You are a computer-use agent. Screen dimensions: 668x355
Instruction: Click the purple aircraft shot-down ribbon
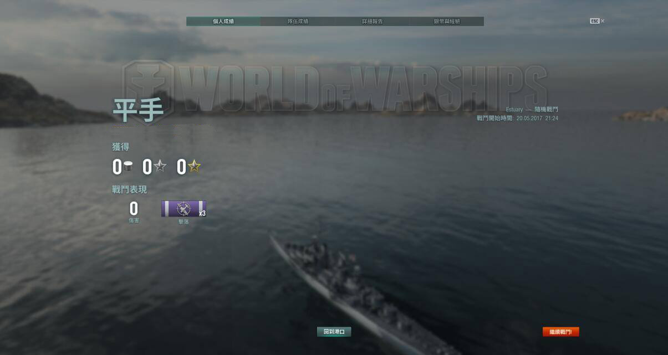(x=183, y=209)
